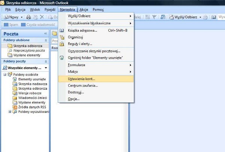Image resolution: width=225 pixels, height=152 pixels.
Task: Select Oczyszczanie skrzynki pocztowej entry
Action: click(96, 51)
